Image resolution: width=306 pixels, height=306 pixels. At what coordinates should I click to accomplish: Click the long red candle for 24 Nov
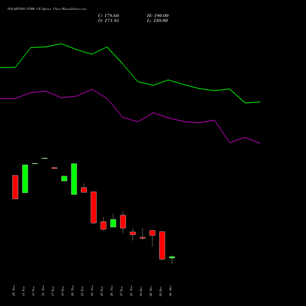[x=94, y=207]
